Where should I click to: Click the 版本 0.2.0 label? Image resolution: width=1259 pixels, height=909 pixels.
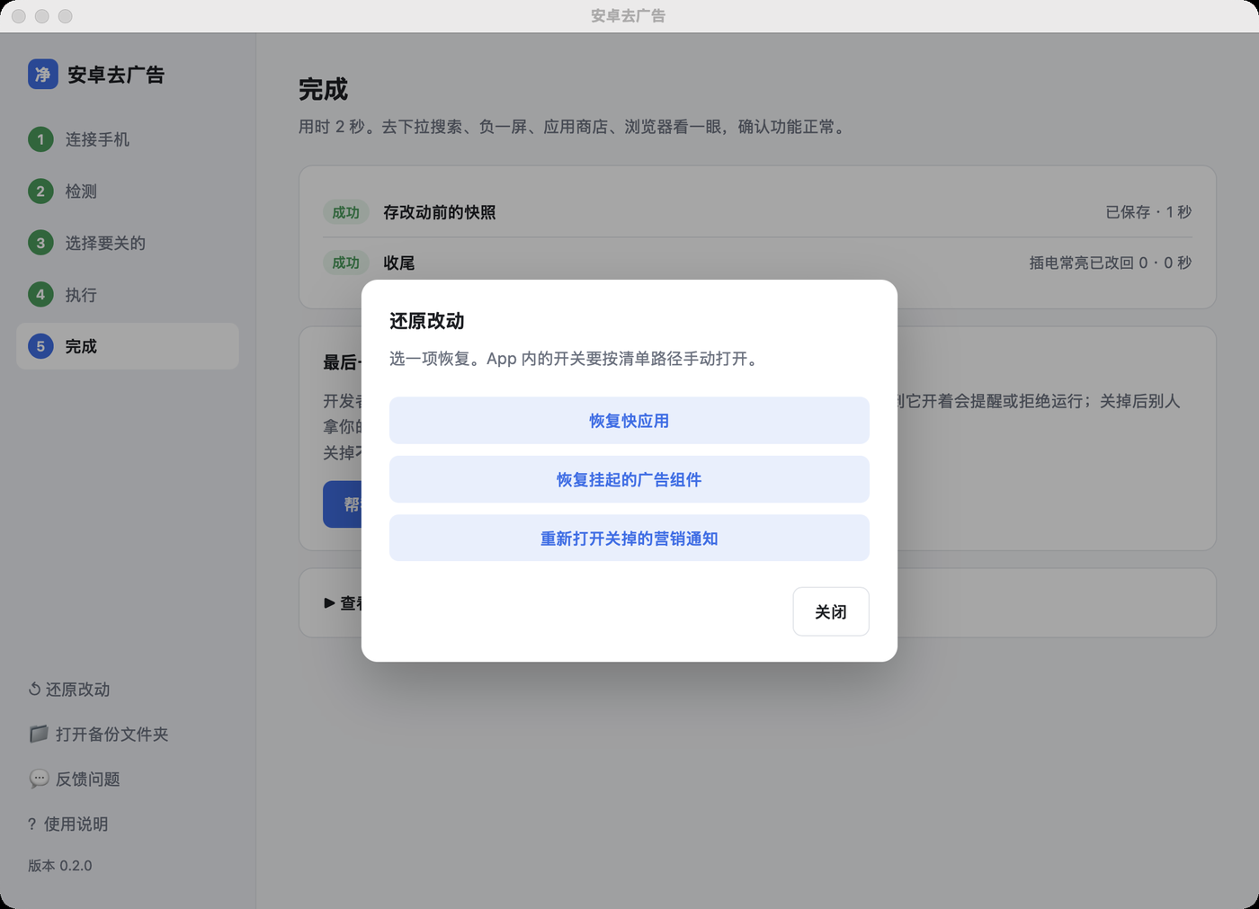click(x=60, y=865)
